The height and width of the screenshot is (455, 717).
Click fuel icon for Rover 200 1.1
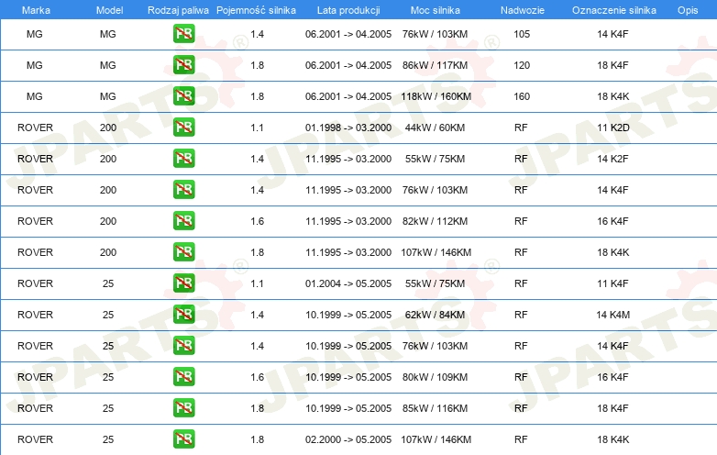[183, 128]
